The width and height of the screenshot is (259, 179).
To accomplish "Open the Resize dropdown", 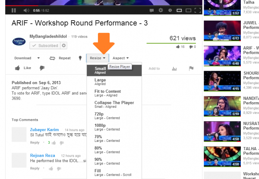I will [98, 58].
